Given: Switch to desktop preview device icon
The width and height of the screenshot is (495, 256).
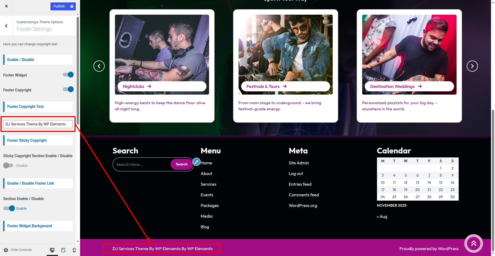Looking at the screenshot, I should pos(52,250).
